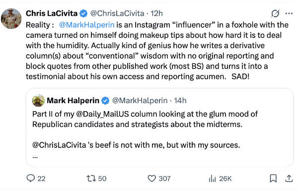Click the 50 reposts count
Screen dimensions: 298x195
[x=102, y=179]
